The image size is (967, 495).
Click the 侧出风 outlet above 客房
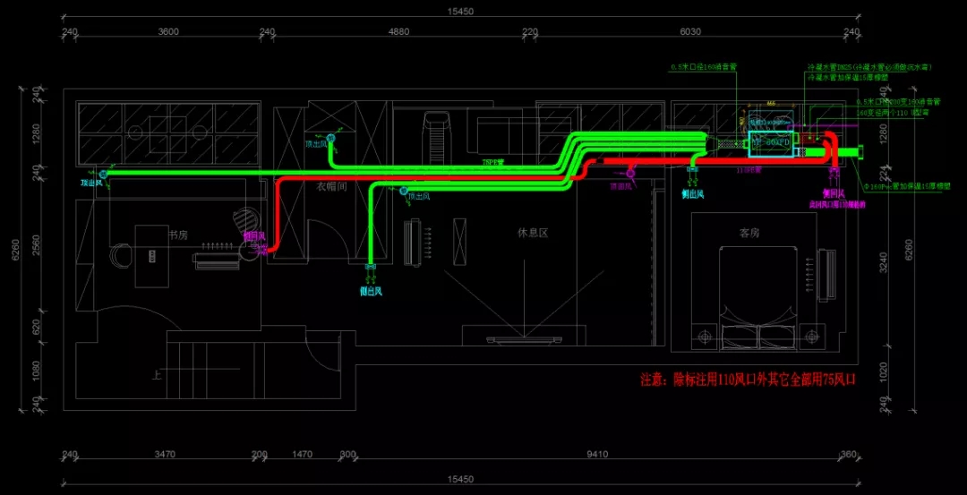[x=693, y=169]
